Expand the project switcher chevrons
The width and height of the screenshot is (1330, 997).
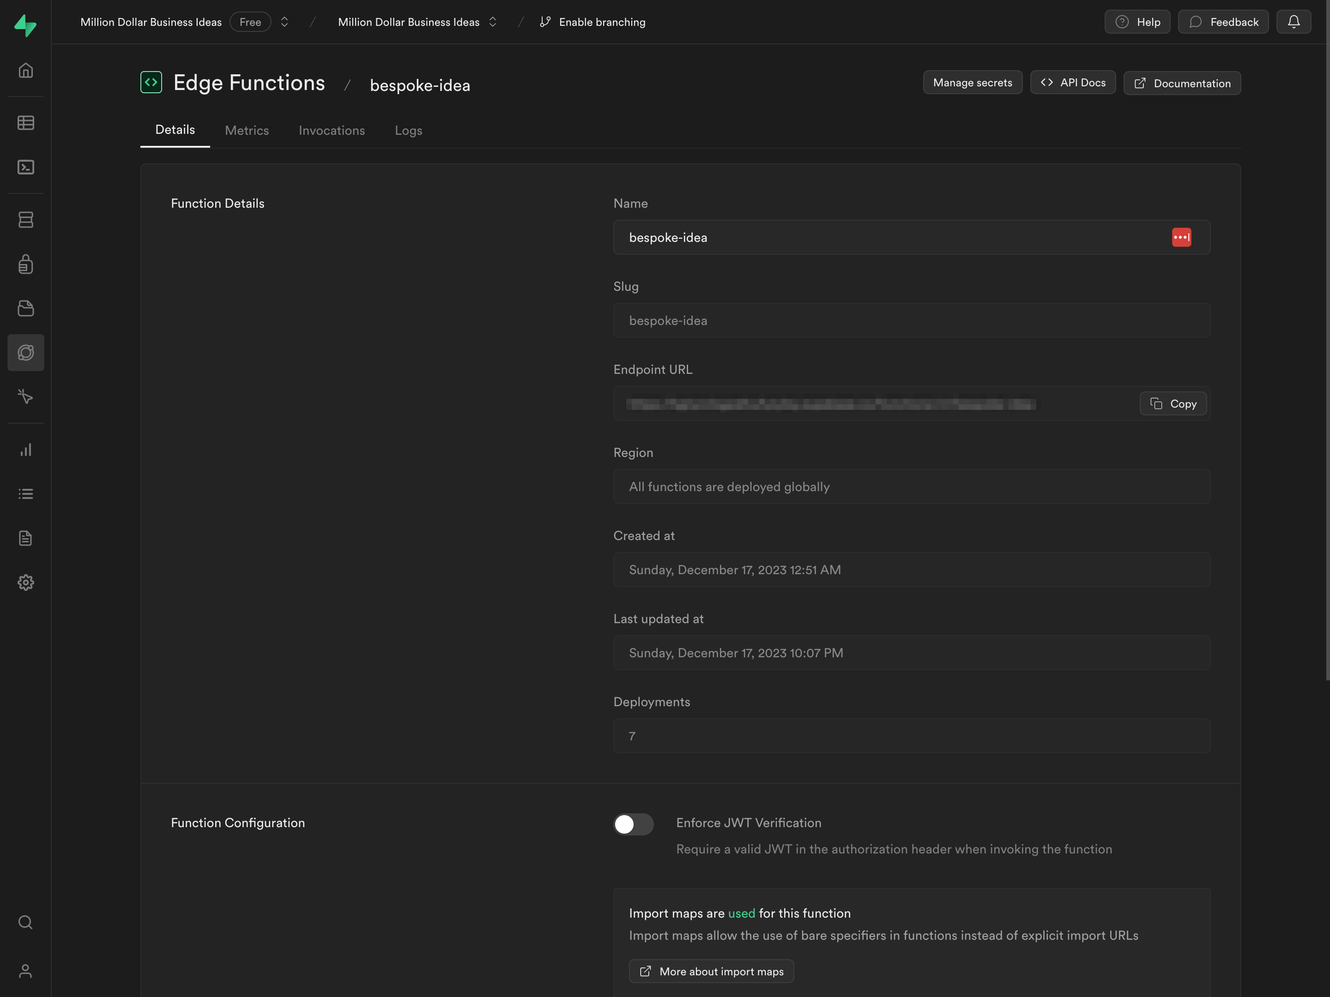(492, 22)
